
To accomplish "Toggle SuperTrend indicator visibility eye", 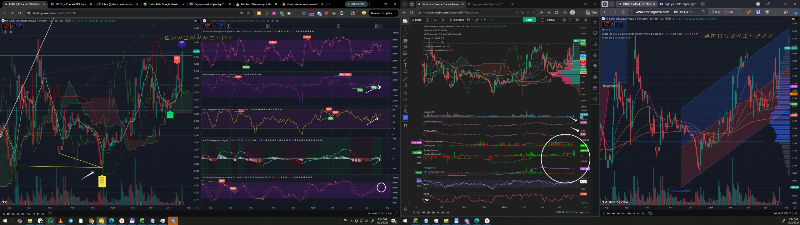I will click(x=442, y=42).
